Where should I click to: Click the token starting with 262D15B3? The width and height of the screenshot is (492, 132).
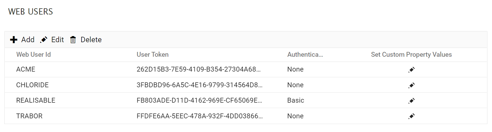(198, 69)
